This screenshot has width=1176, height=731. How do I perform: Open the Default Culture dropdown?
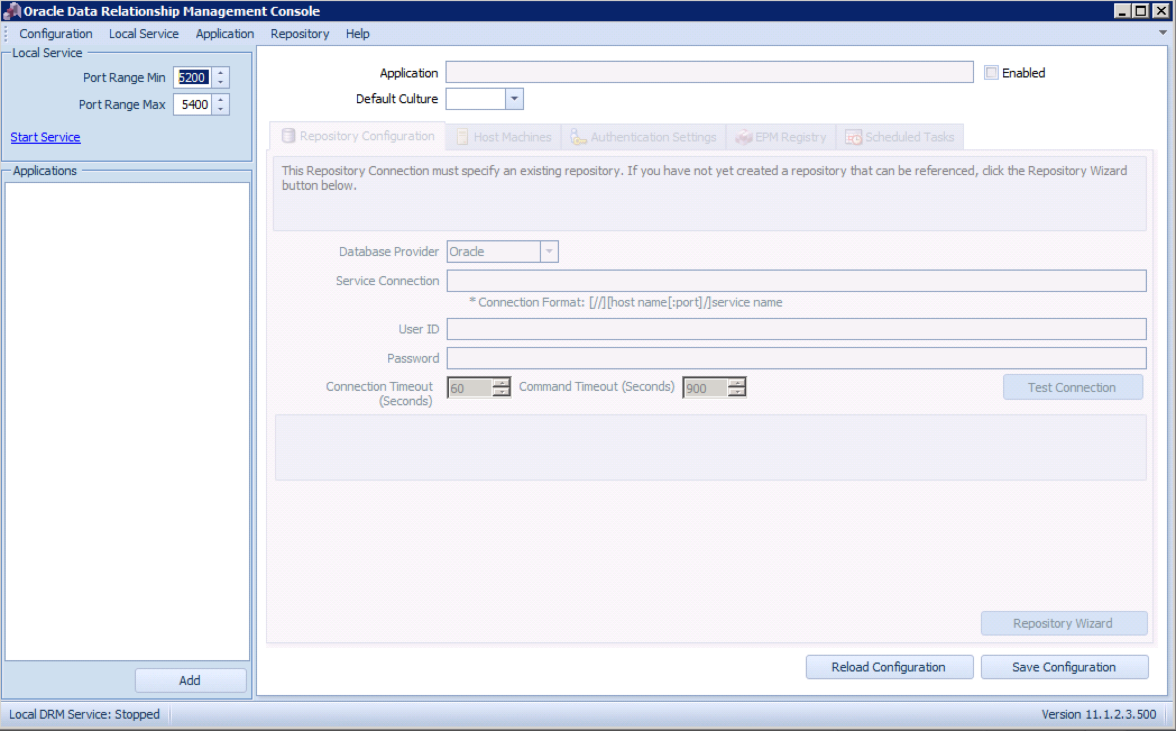(514, 99)
